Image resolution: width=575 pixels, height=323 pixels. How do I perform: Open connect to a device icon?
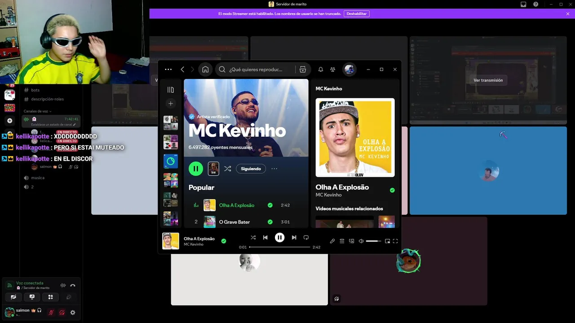coord(352,241)
